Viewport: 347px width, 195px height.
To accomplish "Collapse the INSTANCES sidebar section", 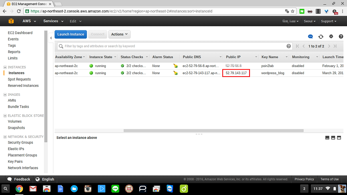I will click(5, 67).
